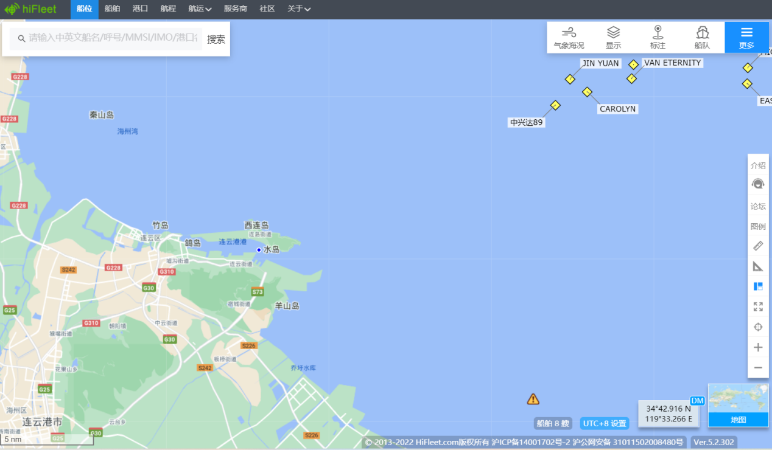Open the 服务商 menu item
This screenshot has height=450, width=772.
pos(236,9)
